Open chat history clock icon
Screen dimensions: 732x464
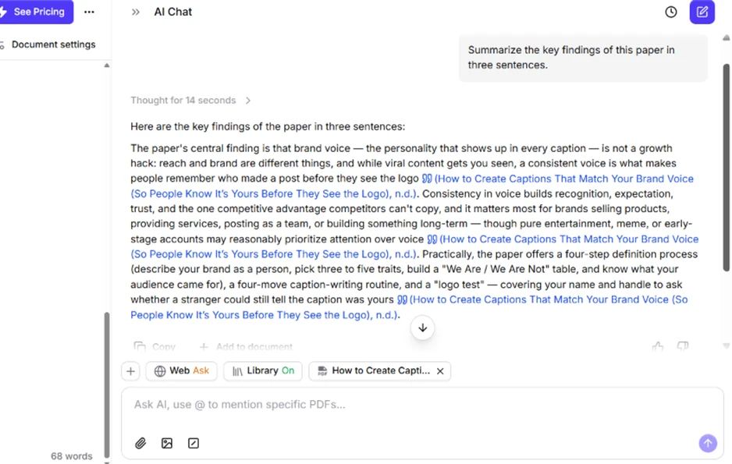(x=671, y=12)
